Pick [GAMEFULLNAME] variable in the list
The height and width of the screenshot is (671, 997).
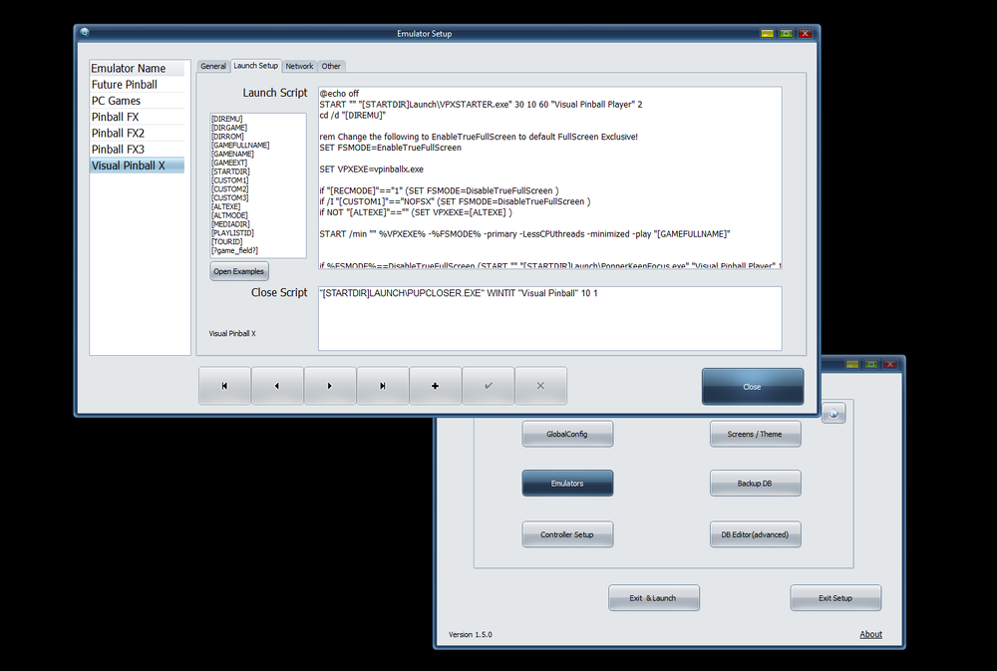pyautogui.click(x=240, y=145)
